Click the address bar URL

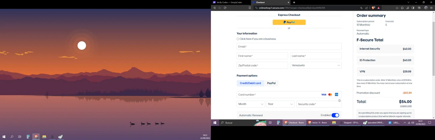tap(292, 8)
